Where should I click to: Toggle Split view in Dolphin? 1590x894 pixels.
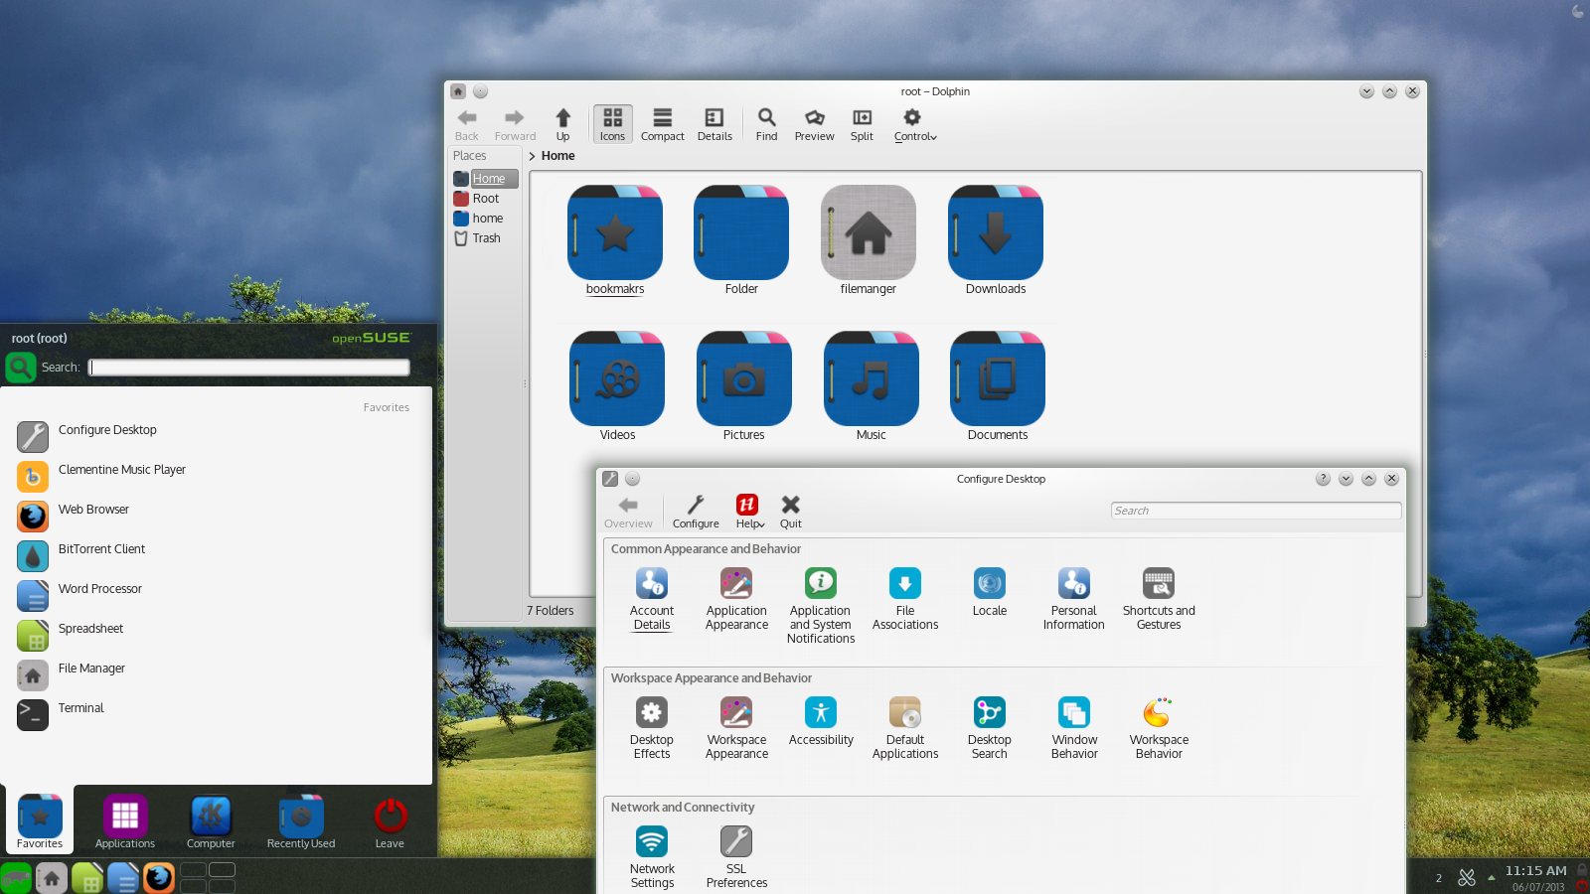pos(863,124)
